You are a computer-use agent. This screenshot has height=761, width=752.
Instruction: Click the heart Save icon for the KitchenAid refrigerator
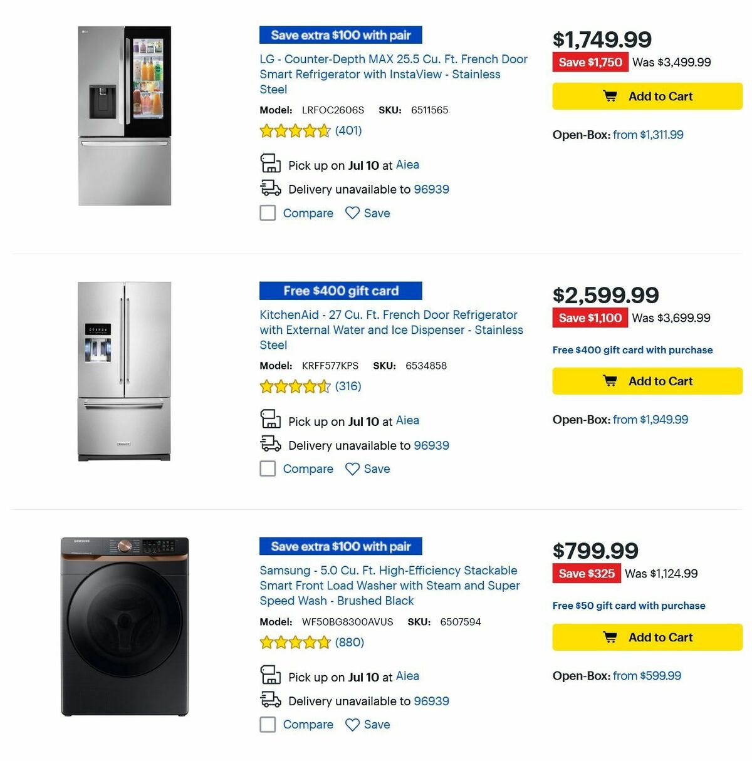click(353, 469)
